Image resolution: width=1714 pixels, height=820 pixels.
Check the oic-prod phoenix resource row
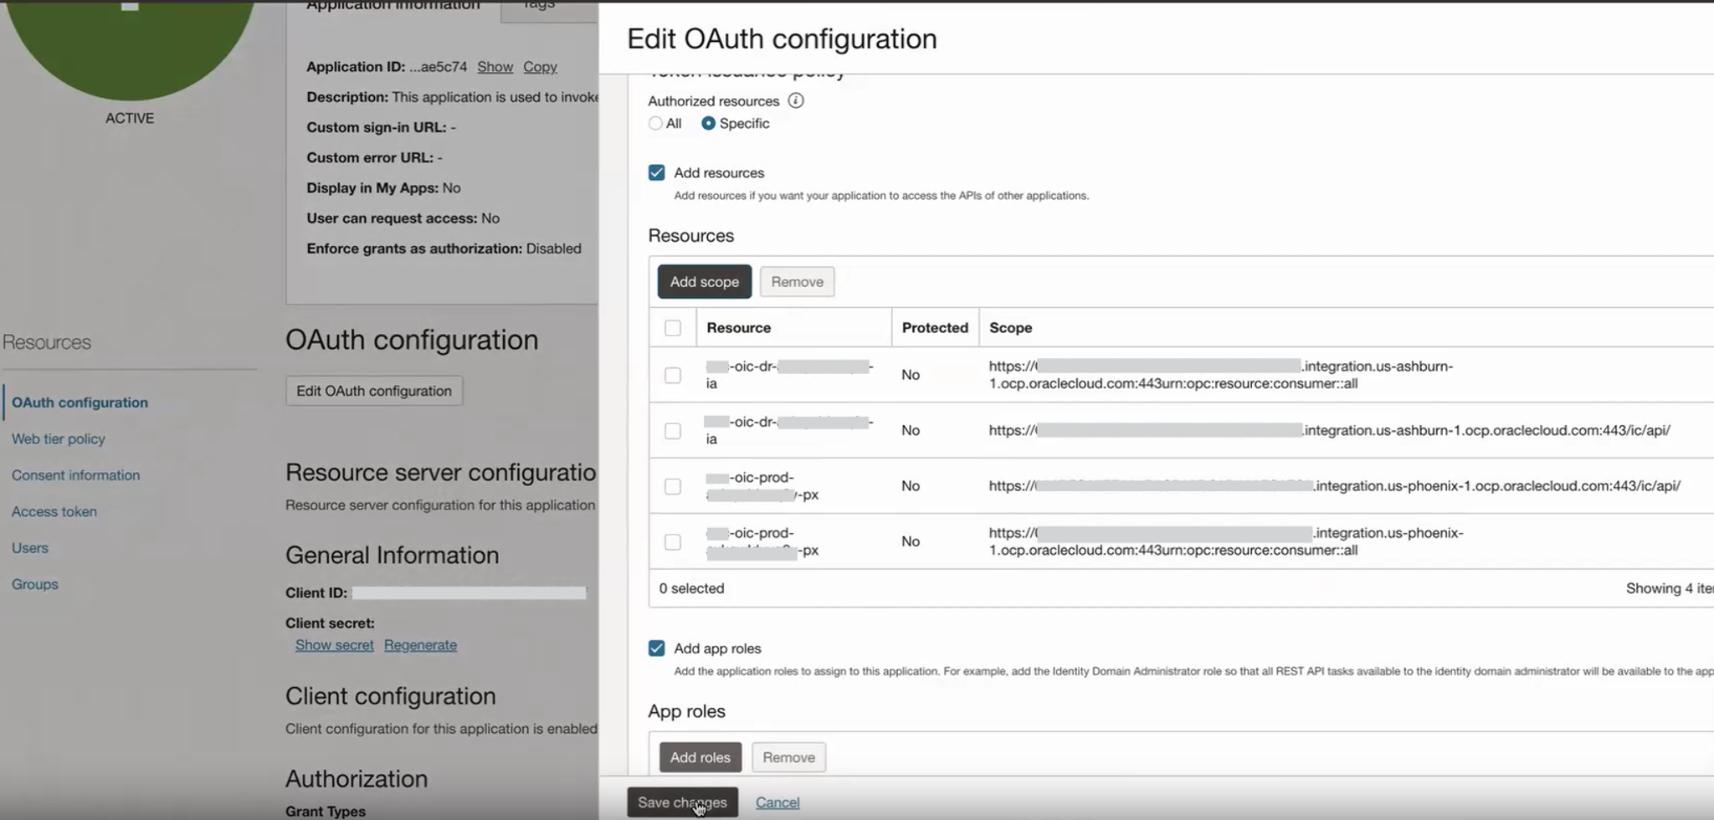click(x=672, y=485)
